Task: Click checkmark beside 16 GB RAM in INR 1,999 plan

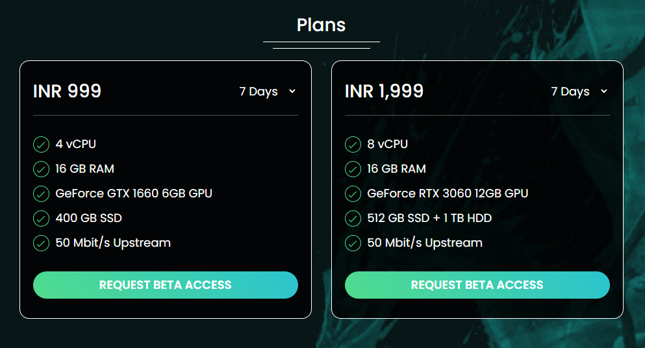Action: coord(353,169)
